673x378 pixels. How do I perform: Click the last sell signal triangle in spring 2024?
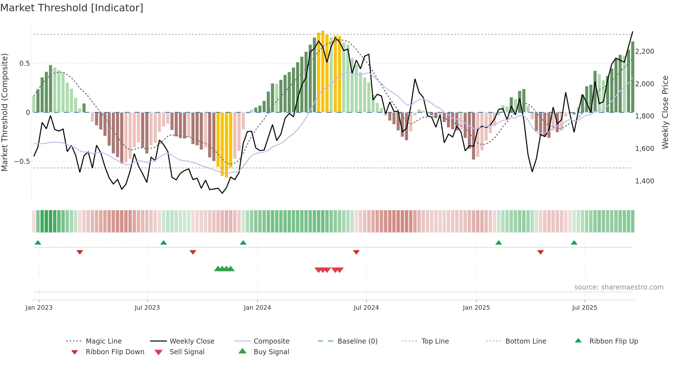340,270
